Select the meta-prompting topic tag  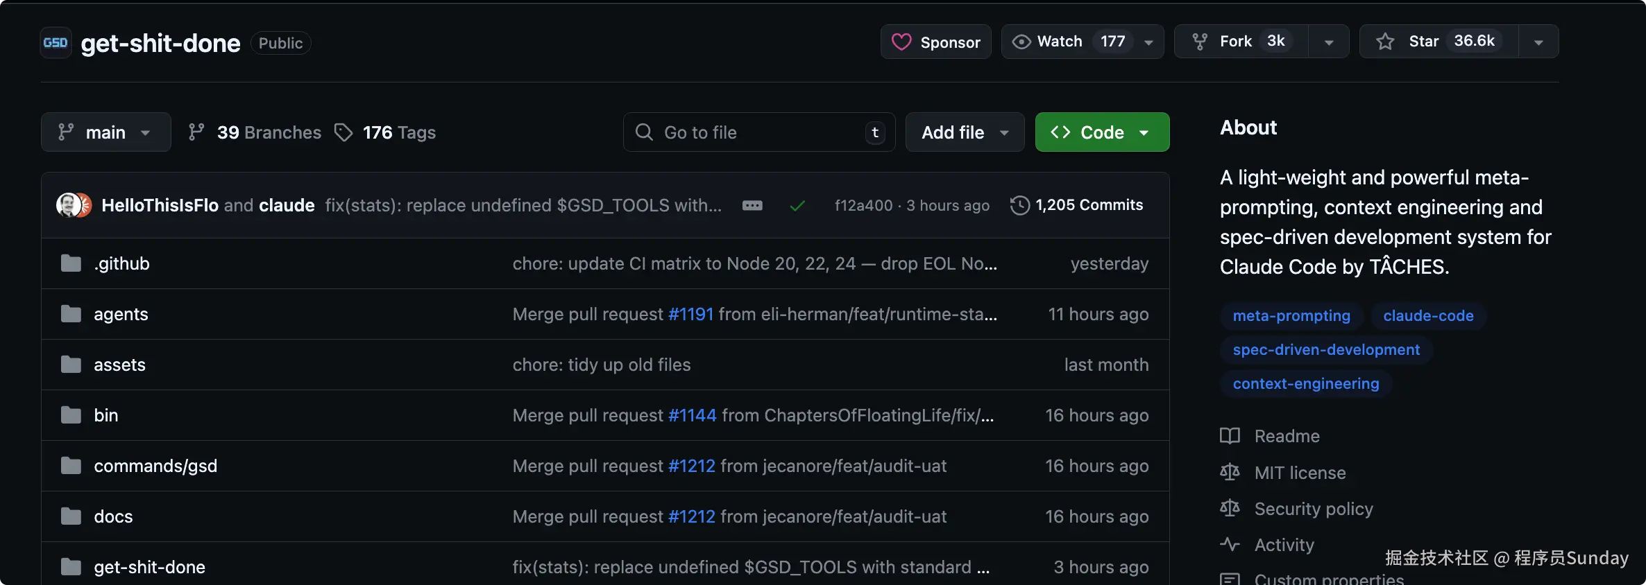(x=1291, y=316)
